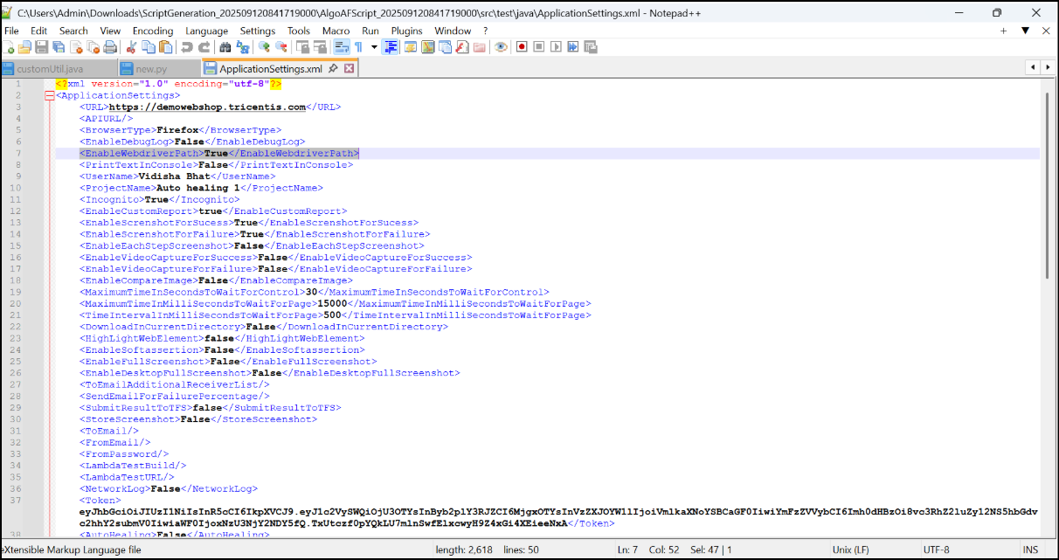
Task: Click the Cut scissors icon
Action: [131, 47]
